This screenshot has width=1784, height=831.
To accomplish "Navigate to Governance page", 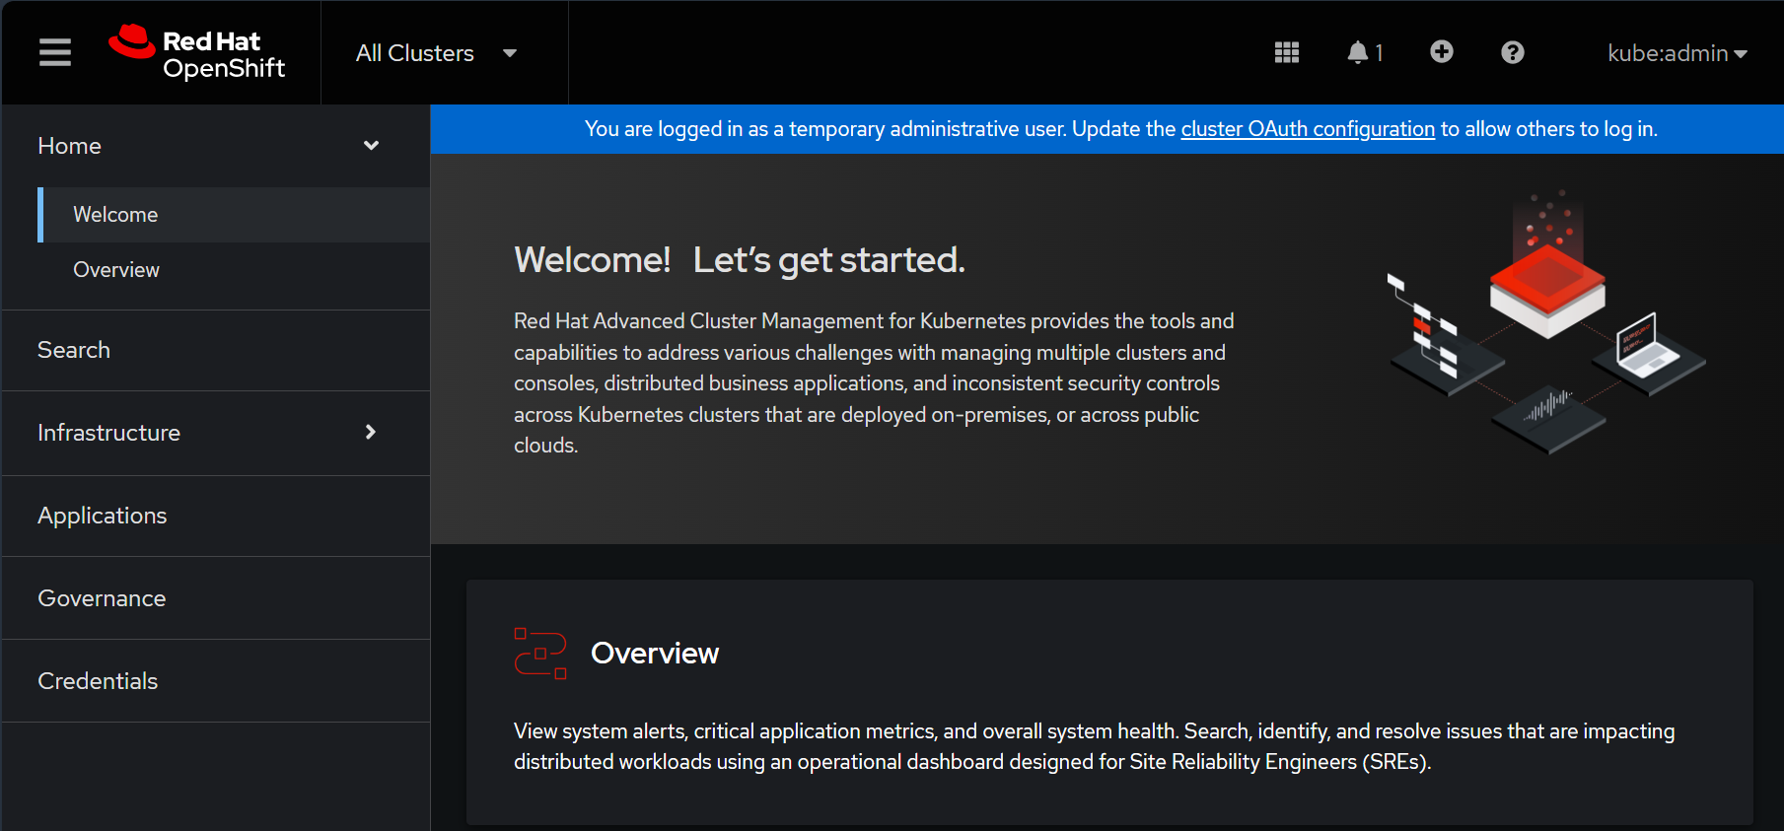I will [216, 598].
